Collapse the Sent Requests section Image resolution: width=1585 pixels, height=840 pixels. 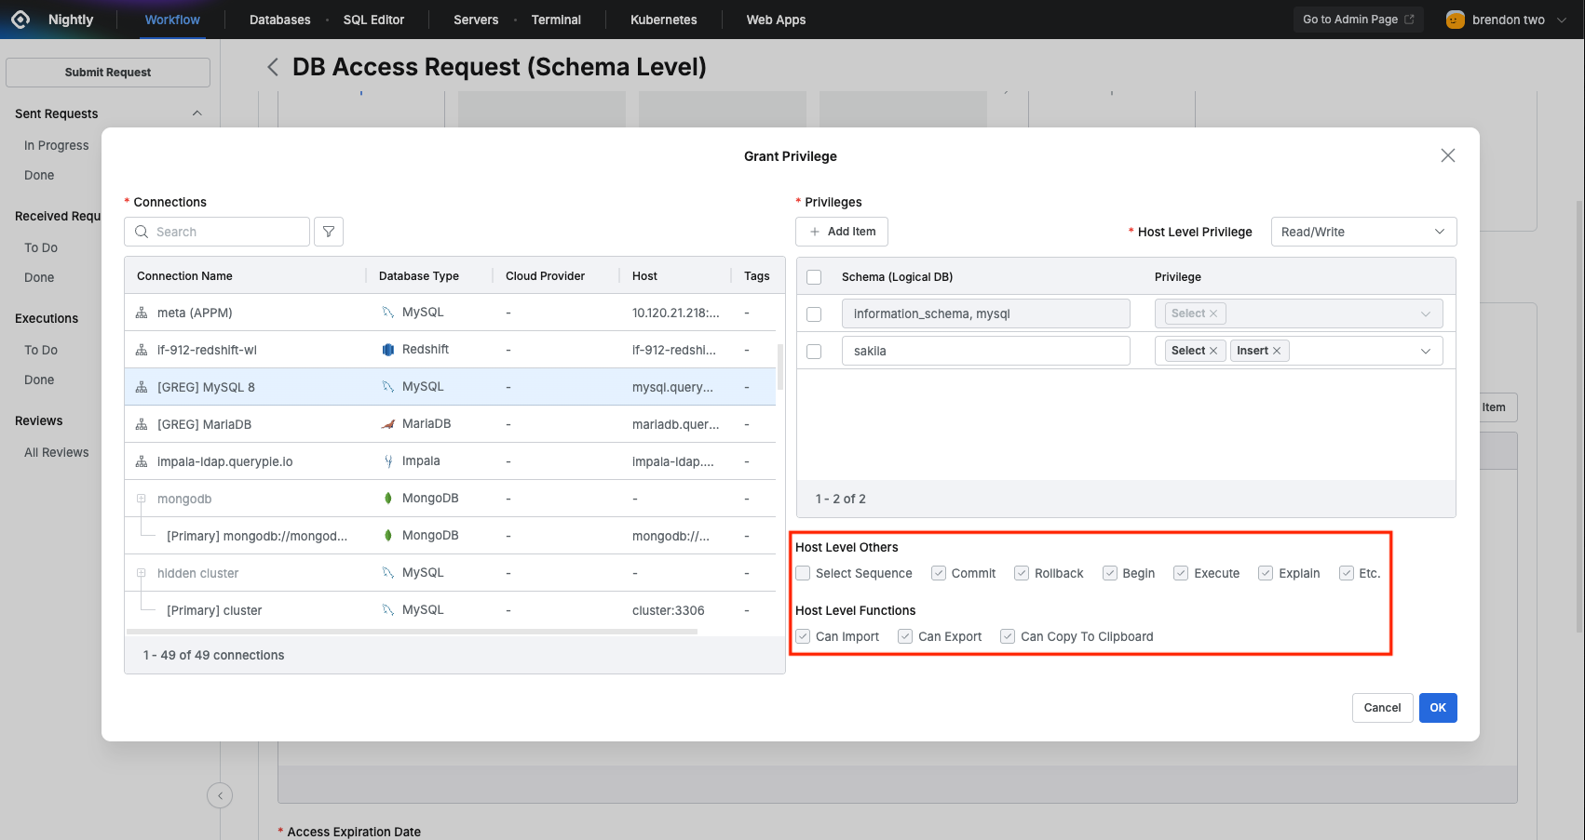(196, 113)
